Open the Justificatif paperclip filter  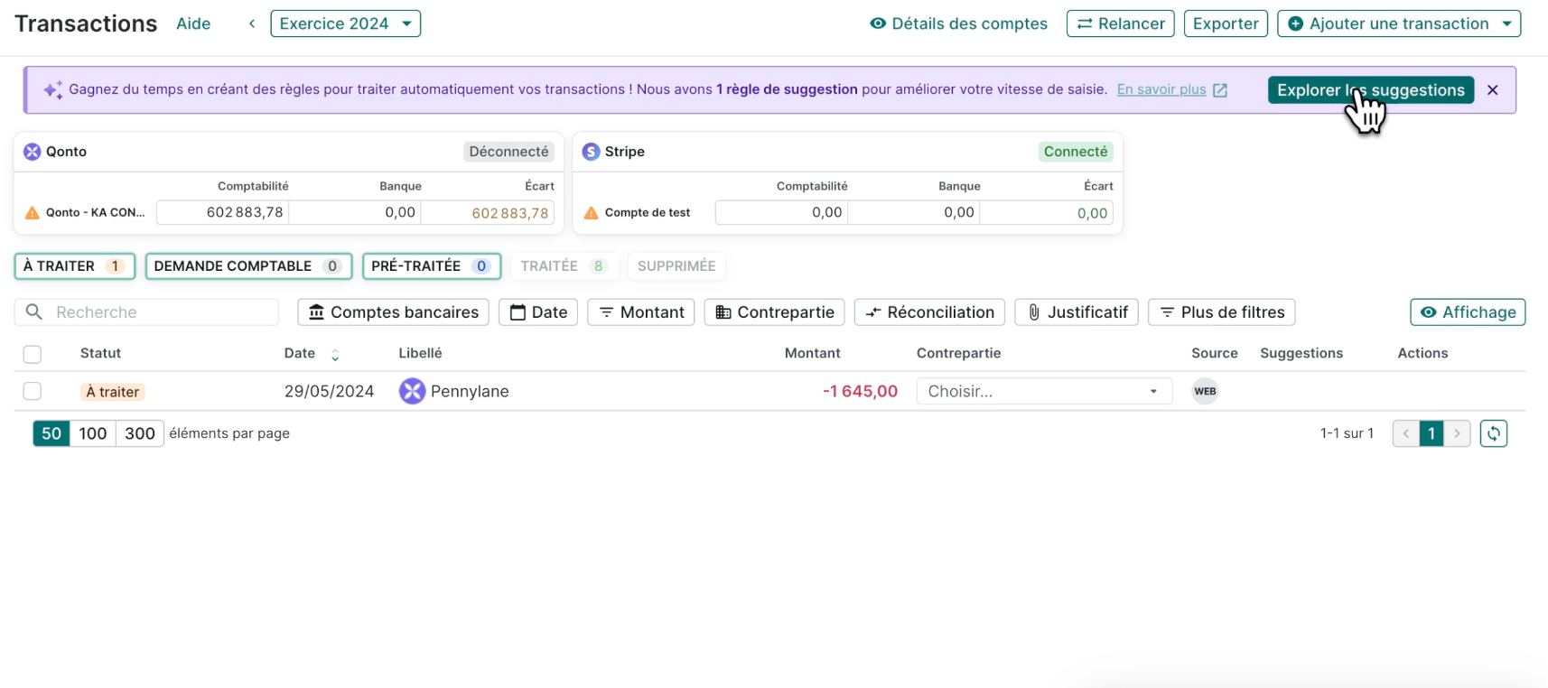click(x=1077, y=312)
